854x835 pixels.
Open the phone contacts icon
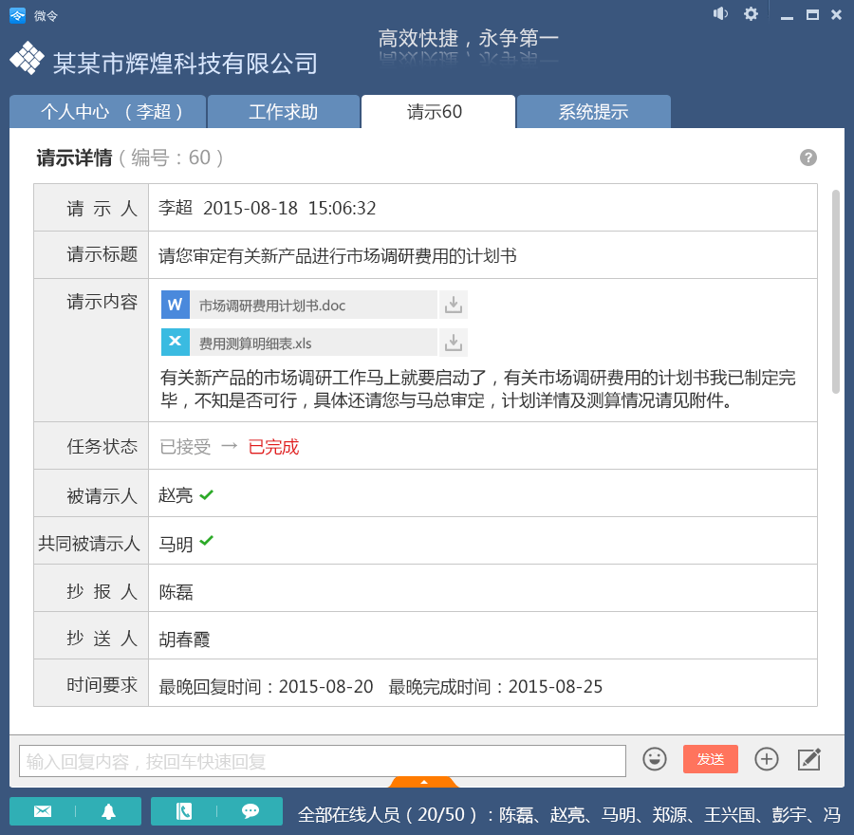coord(184,811)
